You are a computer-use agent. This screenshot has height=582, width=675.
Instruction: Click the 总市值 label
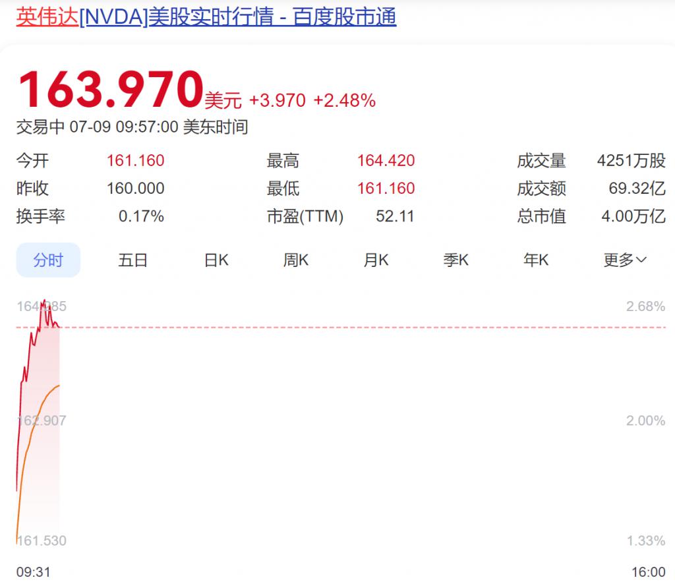542,216
